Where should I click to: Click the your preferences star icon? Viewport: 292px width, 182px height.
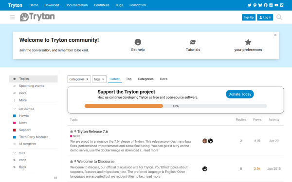click(248, 42)
